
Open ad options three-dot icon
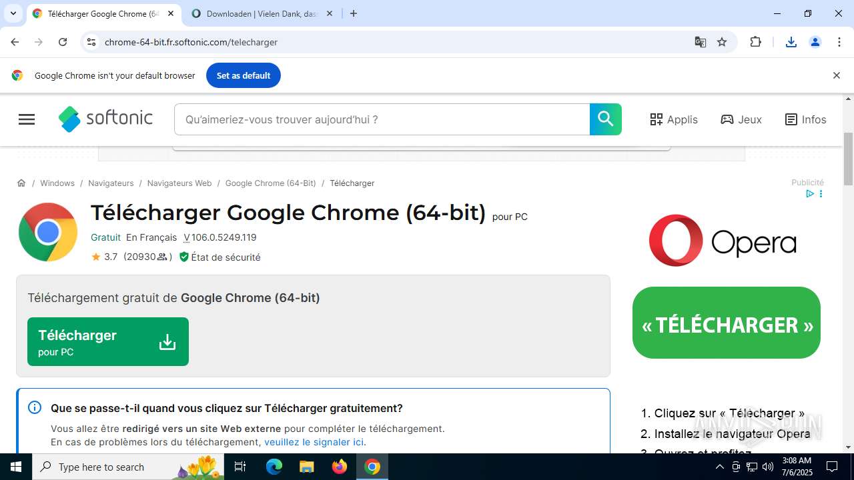pos(821,194)
